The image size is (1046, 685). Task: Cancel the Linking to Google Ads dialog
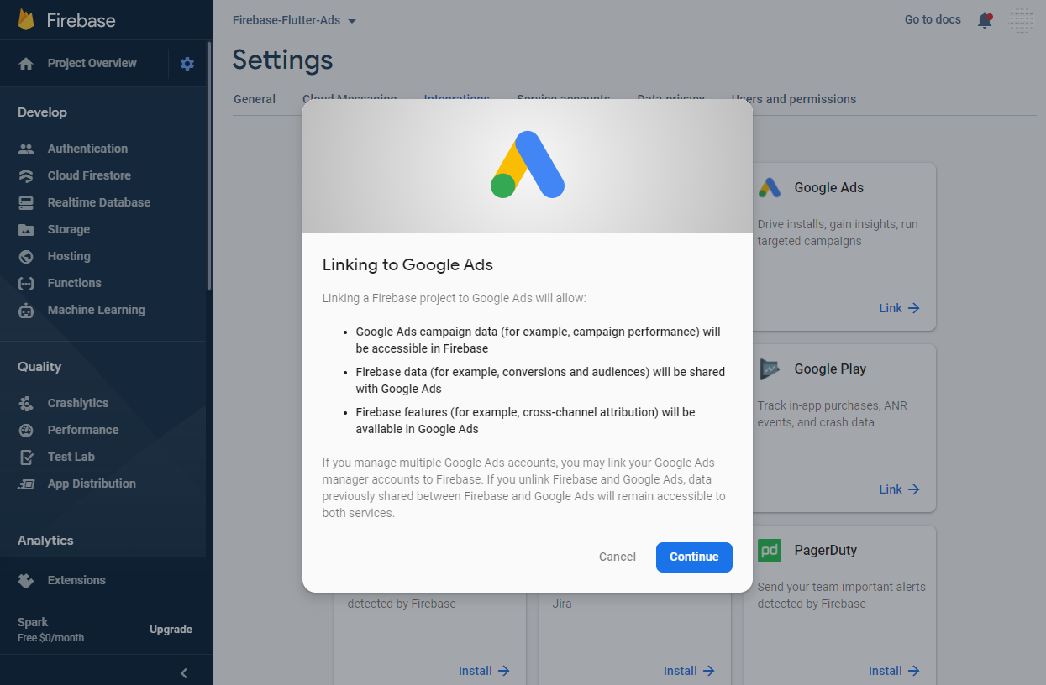(617, 557)
